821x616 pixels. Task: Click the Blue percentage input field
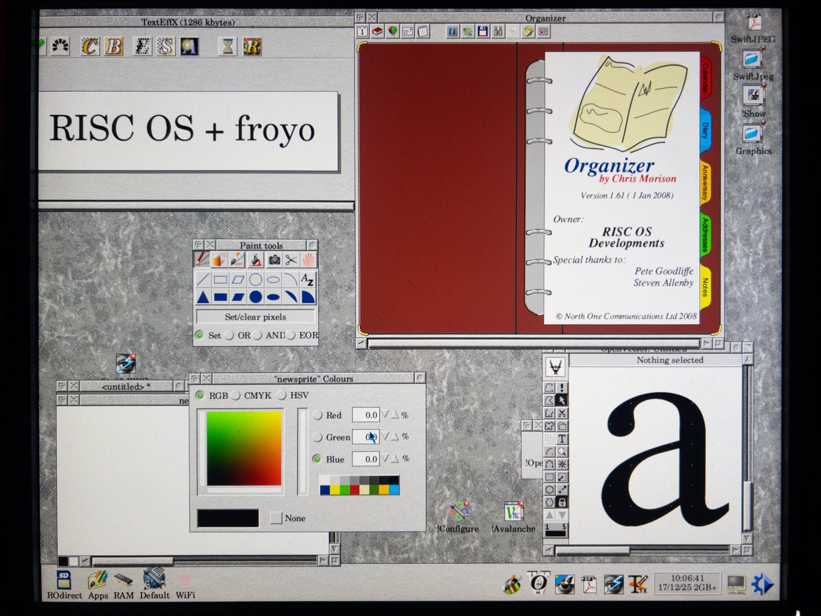365,459
